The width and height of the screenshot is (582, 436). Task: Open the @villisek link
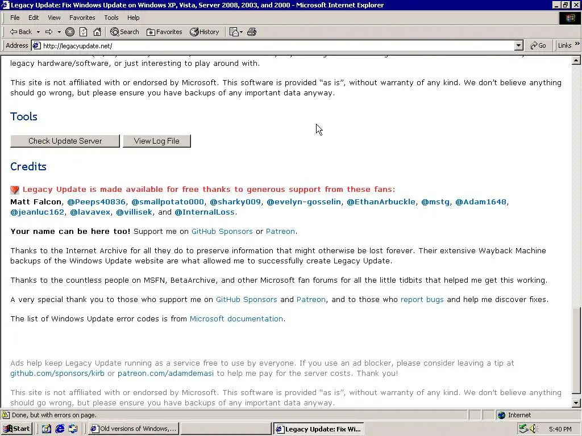click(134, 212)
